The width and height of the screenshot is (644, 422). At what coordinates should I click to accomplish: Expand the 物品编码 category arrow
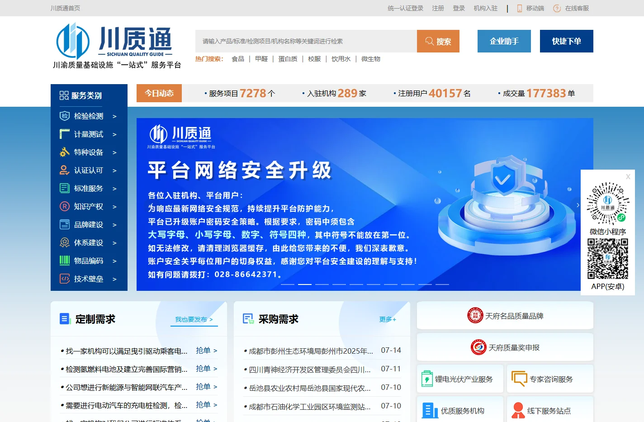(114, 261)
